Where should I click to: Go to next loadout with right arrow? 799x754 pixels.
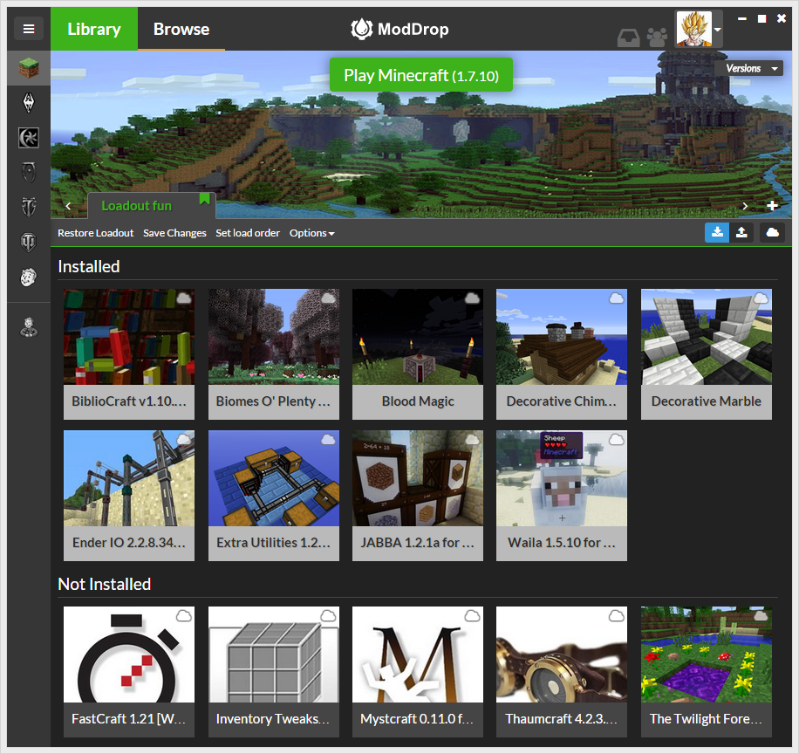(x=745, y=206)
